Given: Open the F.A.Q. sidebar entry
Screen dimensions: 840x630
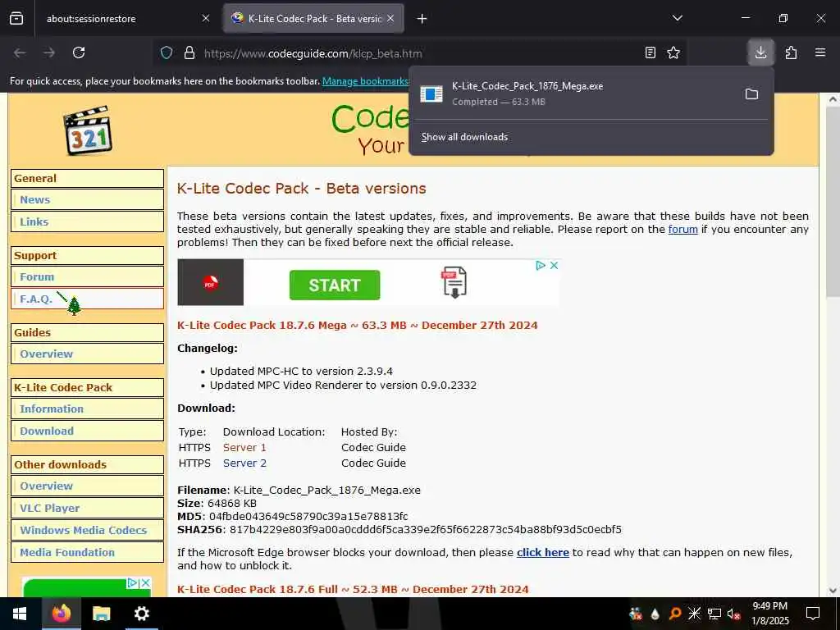Looking at the screenshot, I should tap(87, 299).
